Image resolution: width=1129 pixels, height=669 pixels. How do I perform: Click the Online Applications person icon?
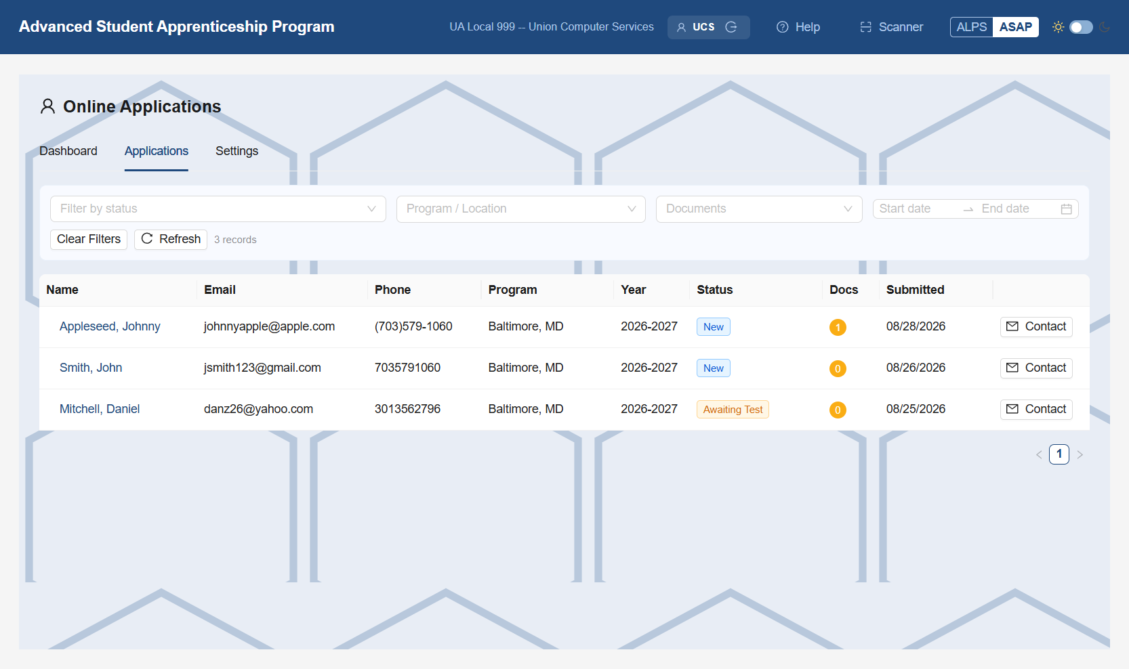(x=47, y=106)
